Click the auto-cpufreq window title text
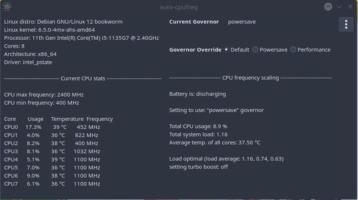 [179, 7]
